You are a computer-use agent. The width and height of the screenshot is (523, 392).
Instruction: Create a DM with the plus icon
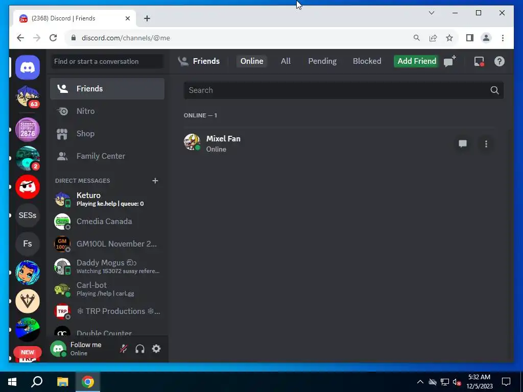pos(155,181)
